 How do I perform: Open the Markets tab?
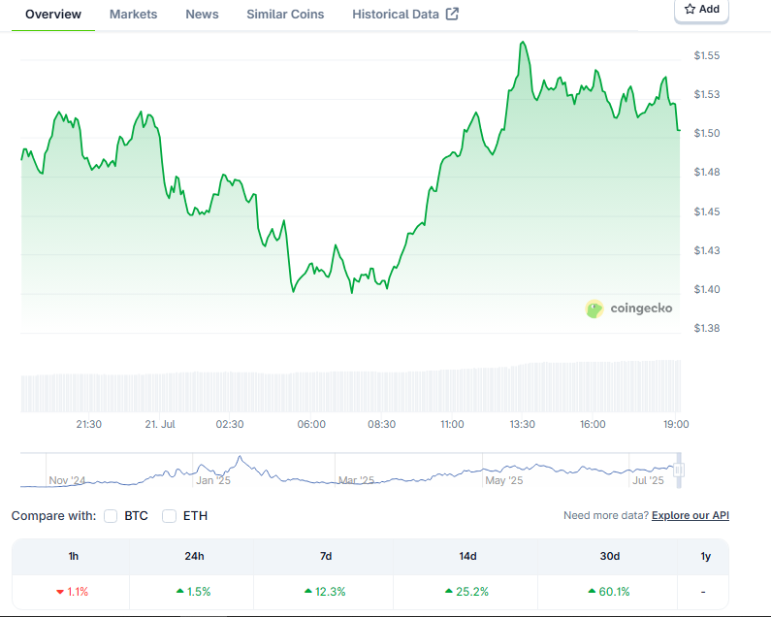(134, 15)
